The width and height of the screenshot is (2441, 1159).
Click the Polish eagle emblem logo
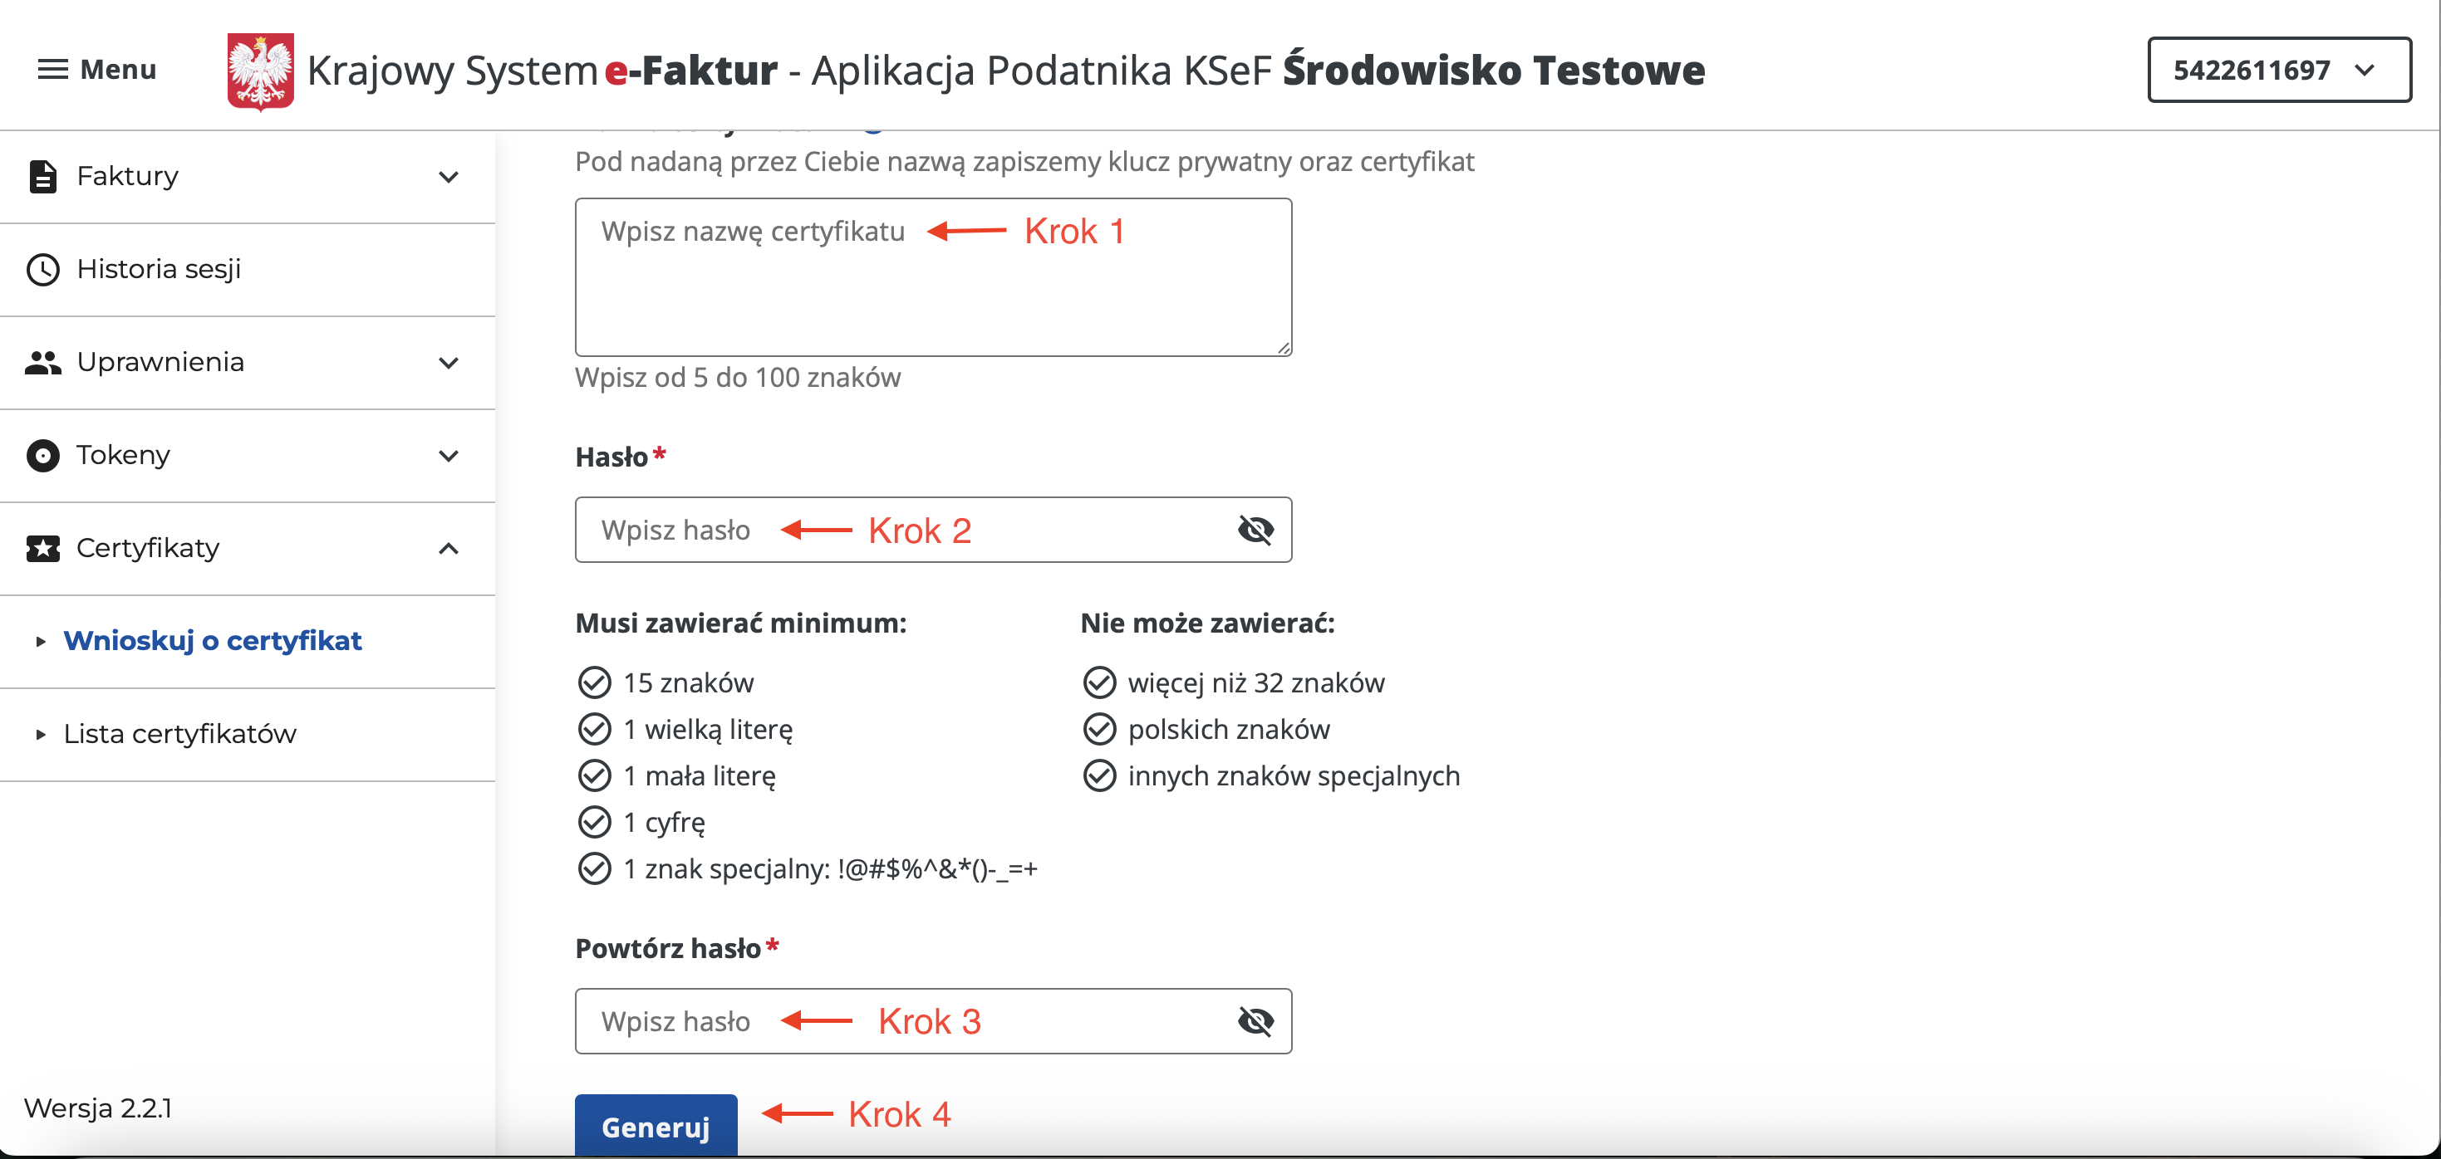tap(260, 72)
